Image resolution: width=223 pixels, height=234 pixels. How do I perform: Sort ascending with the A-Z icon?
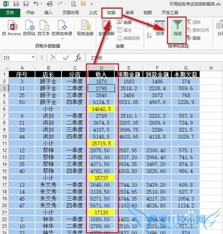tap(149, 25)
